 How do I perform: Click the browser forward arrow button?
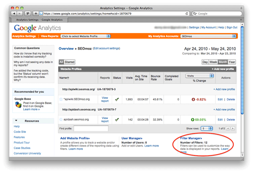[20, 13]
